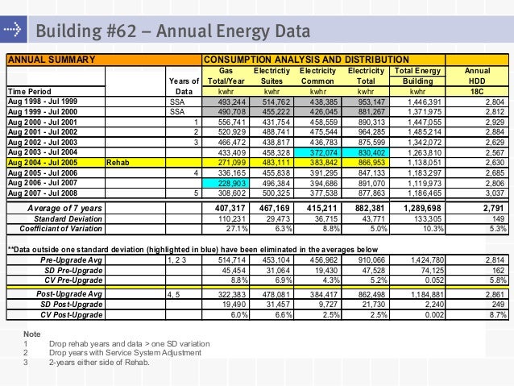
Task: Click the 'Gas Total/Year' column header
Action: tap(226, 76)
